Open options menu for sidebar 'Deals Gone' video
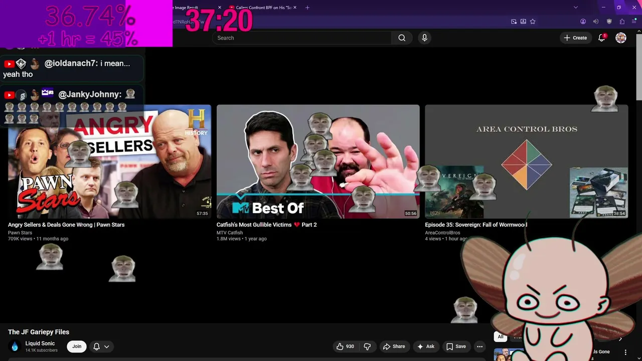Viewport: 642px width, 361px height. click(x=625, y=352)
